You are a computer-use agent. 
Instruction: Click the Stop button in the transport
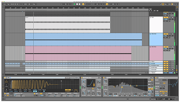(x=77, y=4)
